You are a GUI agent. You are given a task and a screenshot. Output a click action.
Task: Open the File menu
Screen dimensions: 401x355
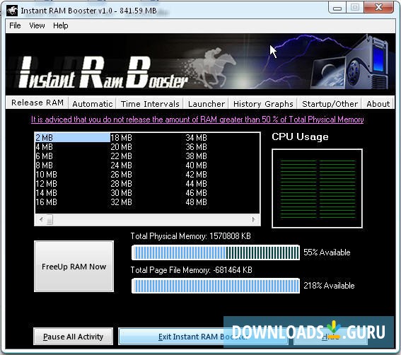point(15,25)
